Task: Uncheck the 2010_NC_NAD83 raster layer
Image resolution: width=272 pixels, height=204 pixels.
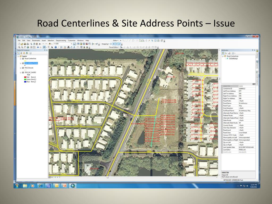Action: (23, 73)
